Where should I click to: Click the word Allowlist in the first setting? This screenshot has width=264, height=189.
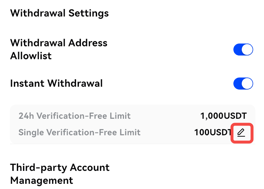coord(31,56)
